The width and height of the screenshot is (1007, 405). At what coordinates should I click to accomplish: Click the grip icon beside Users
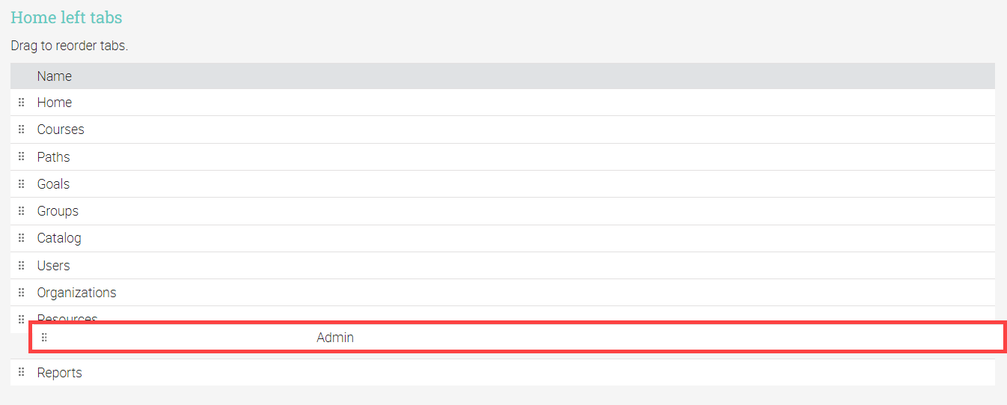pyautogui.click(x=21, y=266)
